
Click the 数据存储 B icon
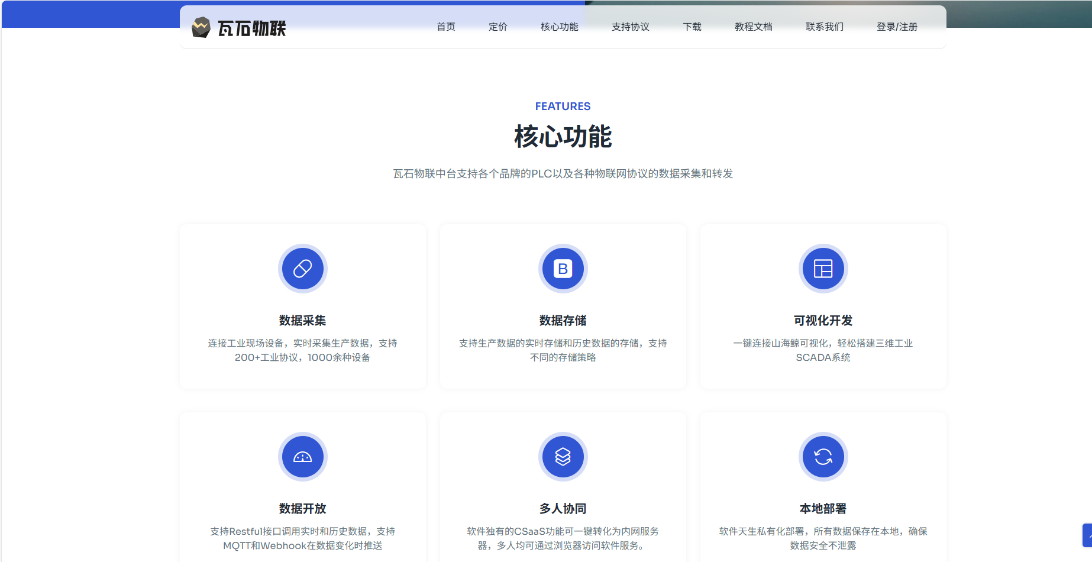click(x=563, y=269)
